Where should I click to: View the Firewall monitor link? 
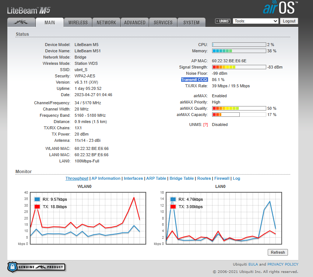coord(222,178)
